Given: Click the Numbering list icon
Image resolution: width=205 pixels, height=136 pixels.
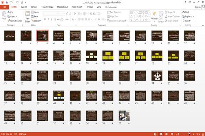Looking at the screenshot, I should (x=85, y=14).
